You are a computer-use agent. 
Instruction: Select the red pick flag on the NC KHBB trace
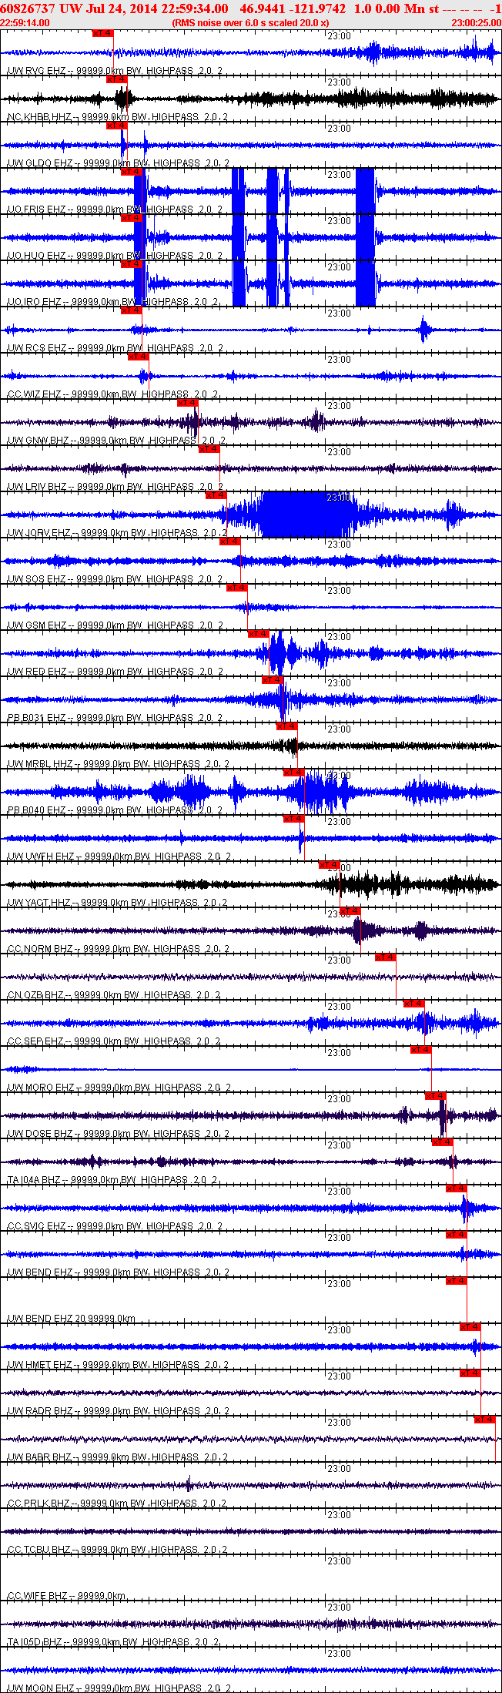pyautogui.click(x=116, y=79)
